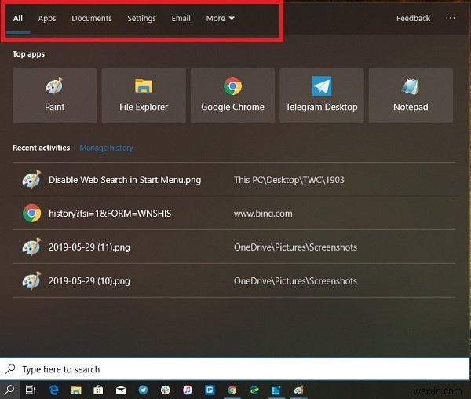471x399 pixels.
Task: Open iTunes from the taskbar
Action: click(x=188, y=390)
